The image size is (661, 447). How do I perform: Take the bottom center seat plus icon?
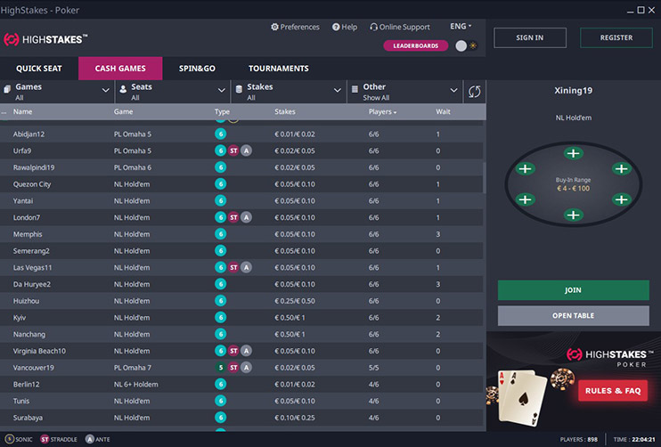[x=573, y=215]
